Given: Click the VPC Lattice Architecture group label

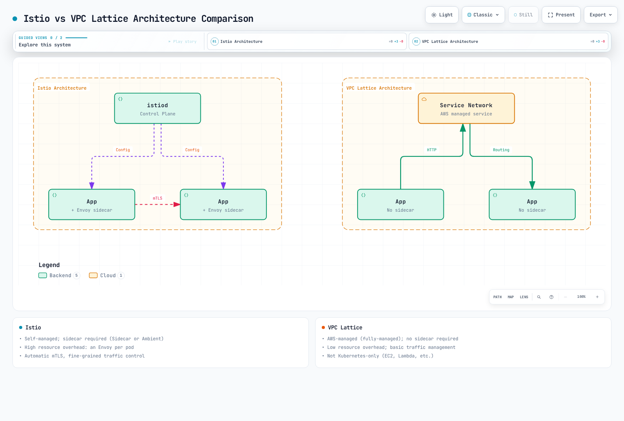Looking at the screenshot, I should [379, 88].
